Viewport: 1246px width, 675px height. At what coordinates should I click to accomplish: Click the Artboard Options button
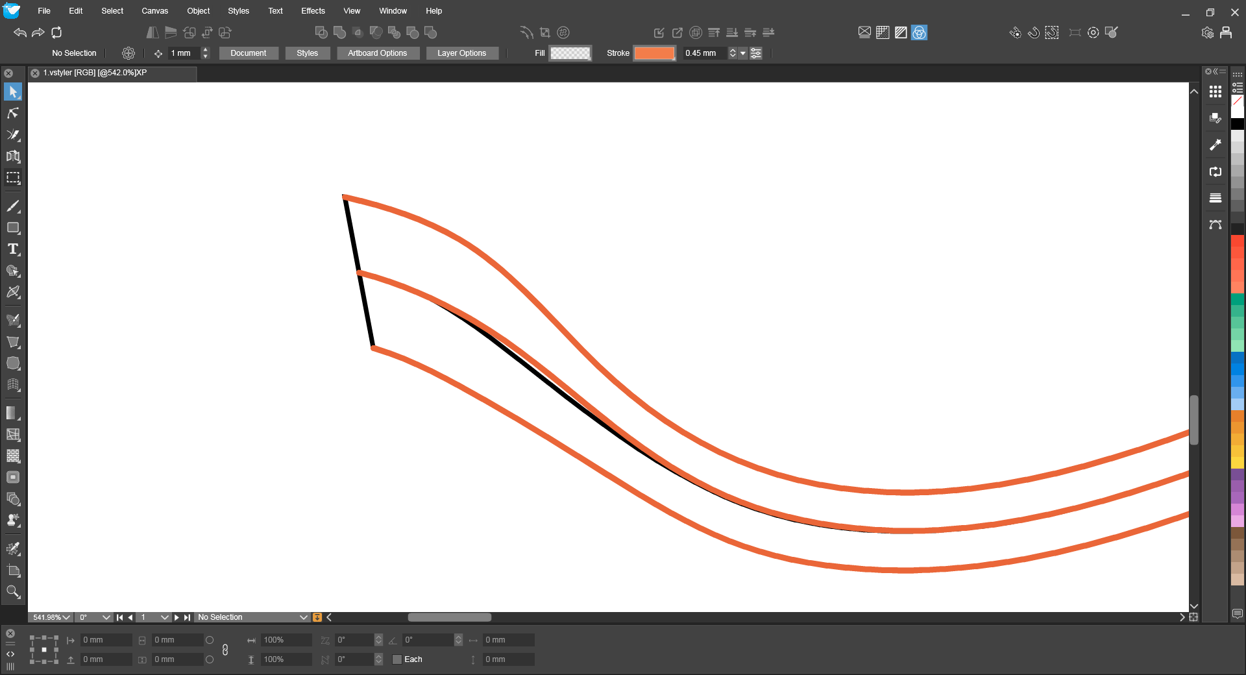pos(377,53)
